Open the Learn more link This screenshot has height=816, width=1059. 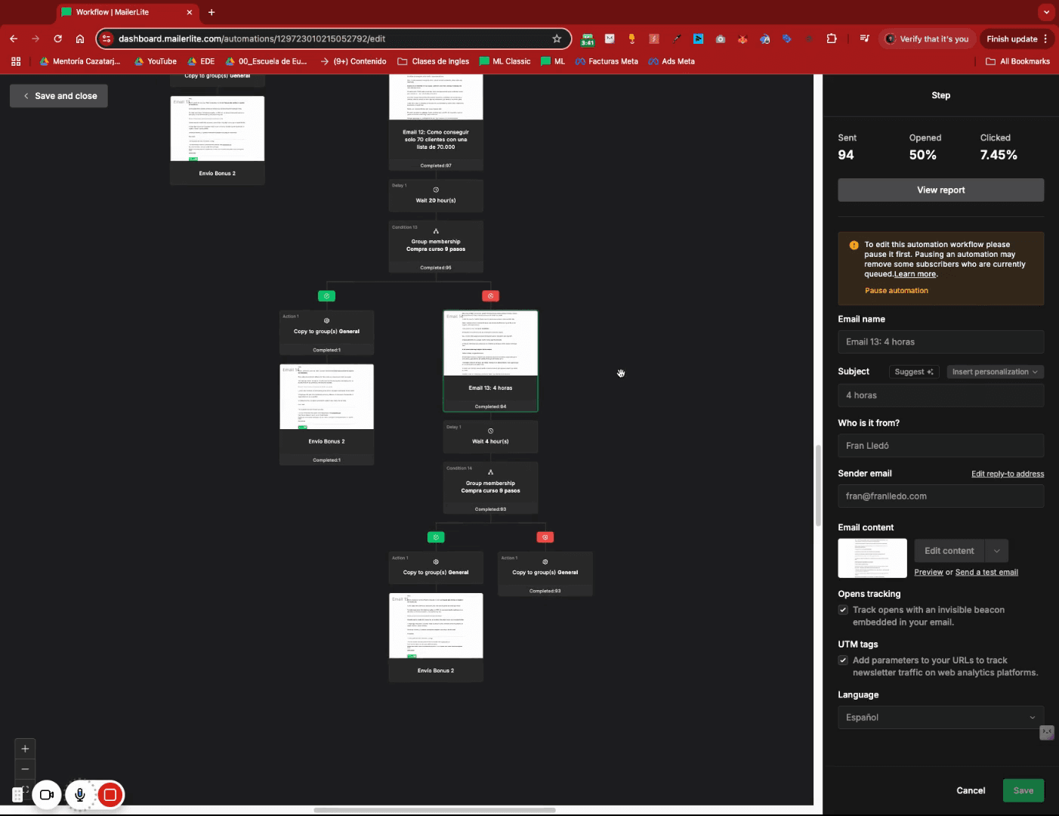[915, 274]
